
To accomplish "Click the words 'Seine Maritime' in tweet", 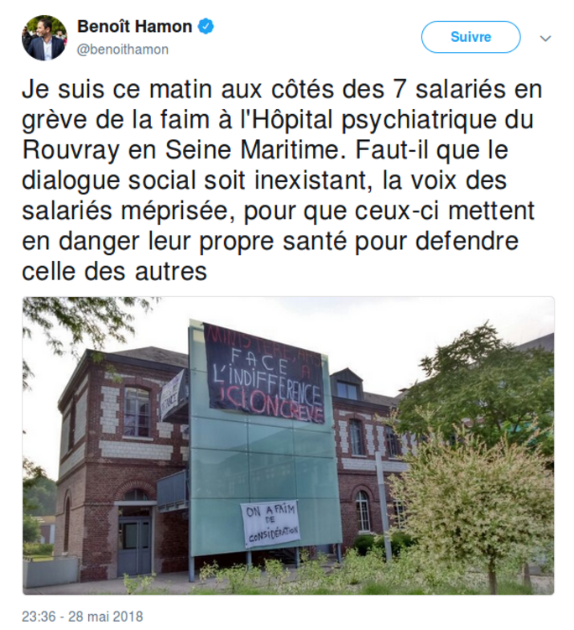I will (x=255, y=150).
